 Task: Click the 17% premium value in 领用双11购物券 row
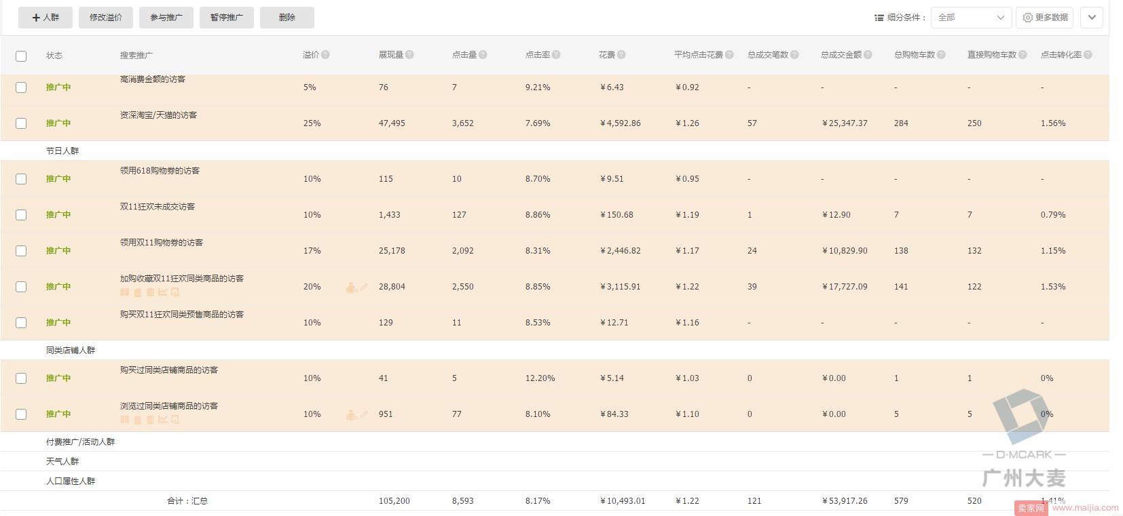312,251
